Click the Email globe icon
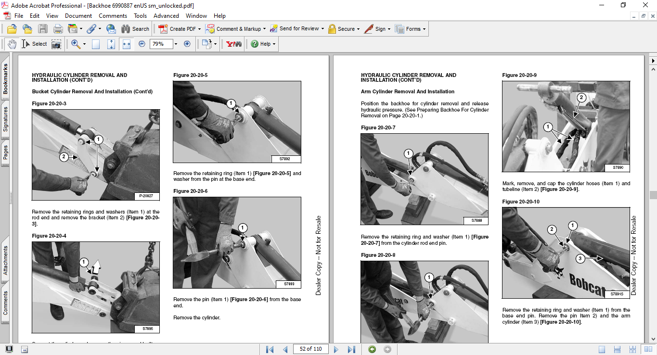Viewport: 657px width, 355px height. (111, 29)
